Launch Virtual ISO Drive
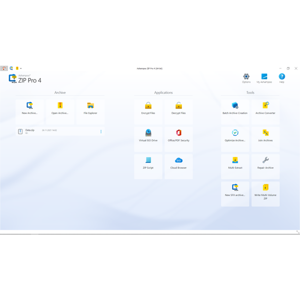The height and width of the screenshot is (300, 300). [148, 139]
